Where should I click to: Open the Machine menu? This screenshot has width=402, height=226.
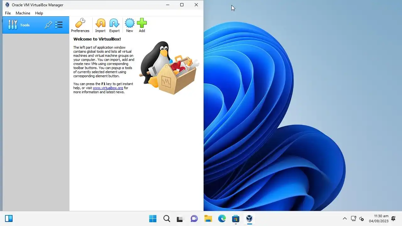click(23, 13)
